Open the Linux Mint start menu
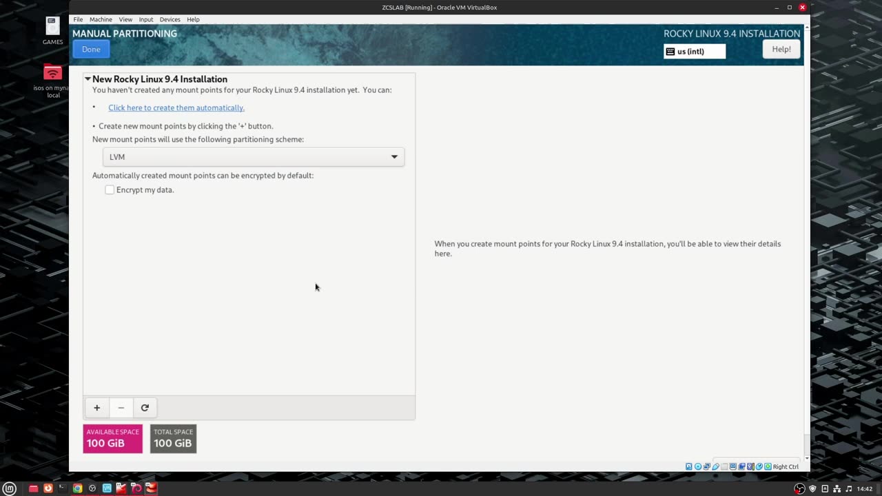The width and height of the screenshot is (882, 496). pyautogui.click(x=10, y=488)
